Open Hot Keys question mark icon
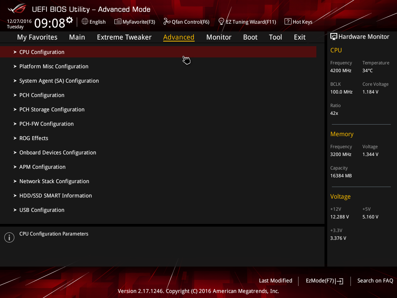This screenshot has width=397, height=298. click(288, 22)
